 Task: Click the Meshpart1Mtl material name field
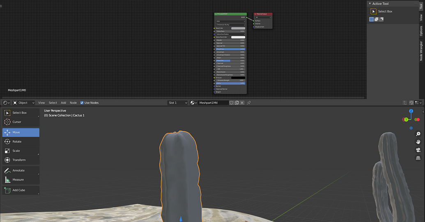coord(213,103)
